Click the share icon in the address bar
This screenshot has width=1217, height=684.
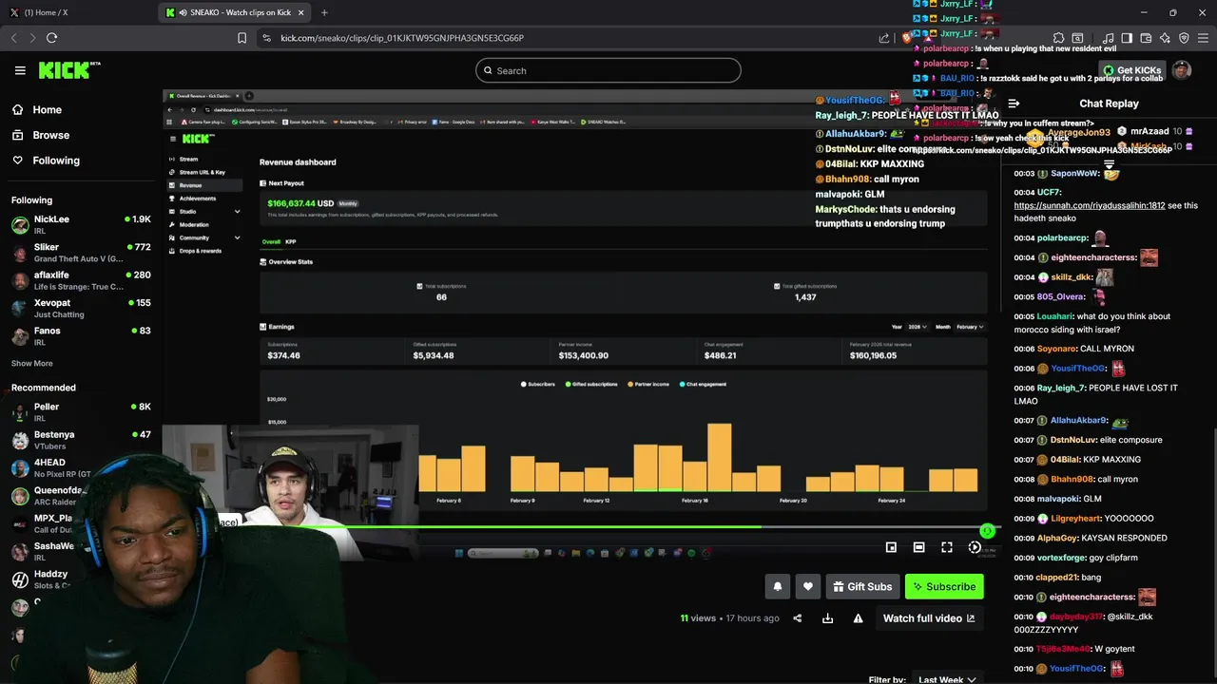[884, 38]
